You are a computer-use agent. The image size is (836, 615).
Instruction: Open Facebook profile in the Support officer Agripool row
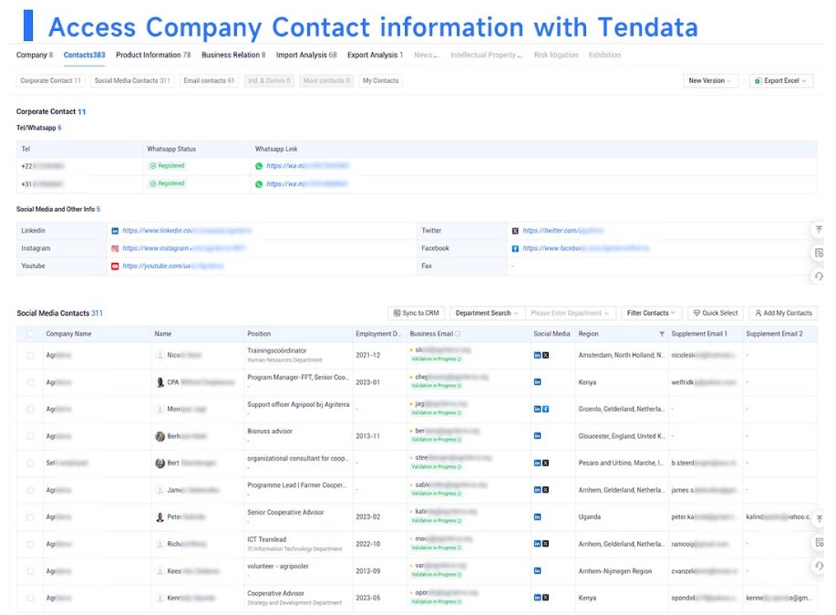[x=545, y=409]
